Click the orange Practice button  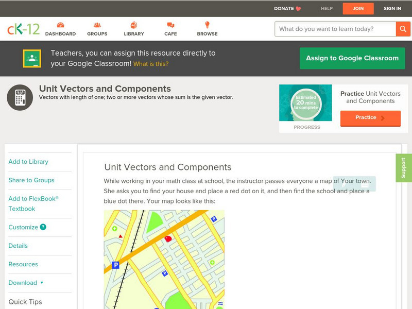point(370,118)
